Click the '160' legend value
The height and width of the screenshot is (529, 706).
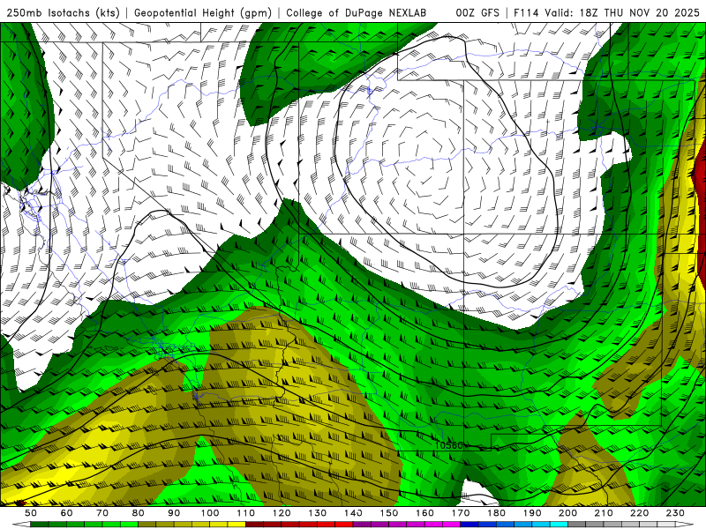click(424, 513)
